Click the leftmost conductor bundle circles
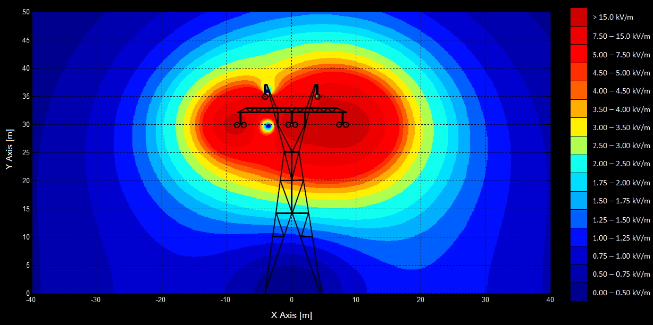653x325 pixels. (239, 124)
